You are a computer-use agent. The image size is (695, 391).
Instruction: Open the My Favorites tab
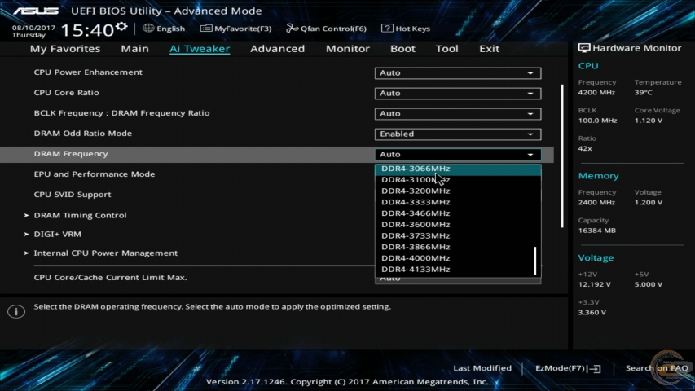[x=65, y=48]
